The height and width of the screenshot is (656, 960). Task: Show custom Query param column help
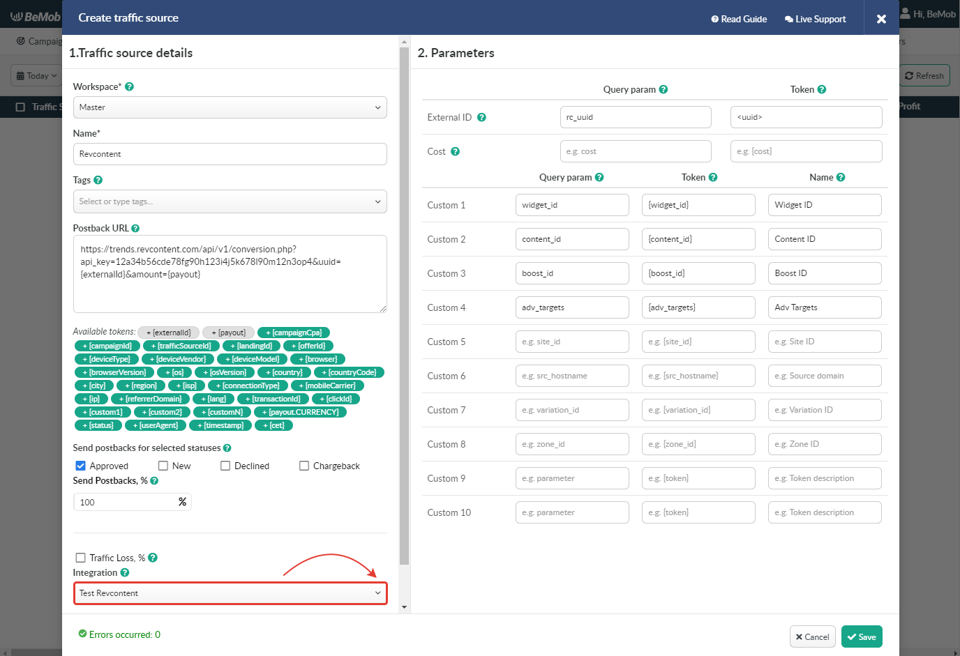click(x=599, y=177)
